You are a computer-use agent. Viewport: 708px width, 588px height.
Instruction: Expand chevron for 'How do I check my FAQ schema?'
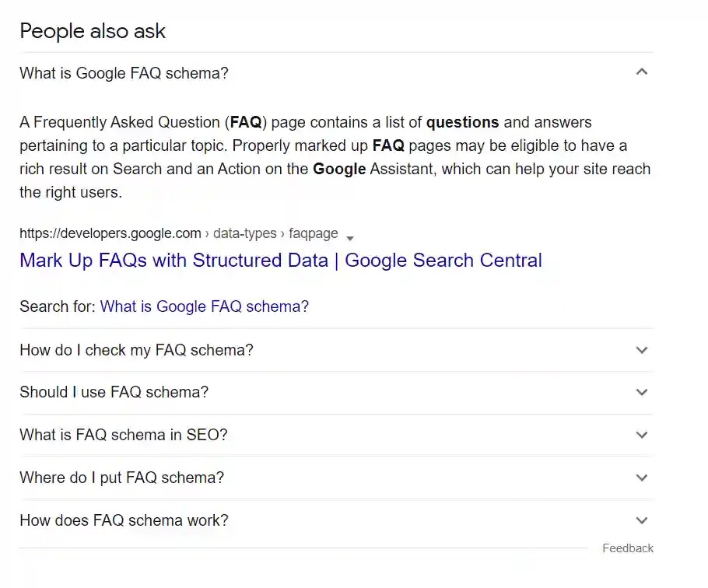[641, 350]
